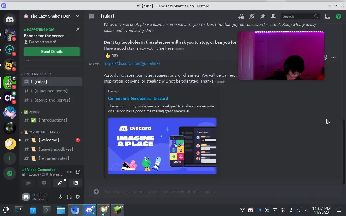Click the Event Details button

click(x=52, y=52)
